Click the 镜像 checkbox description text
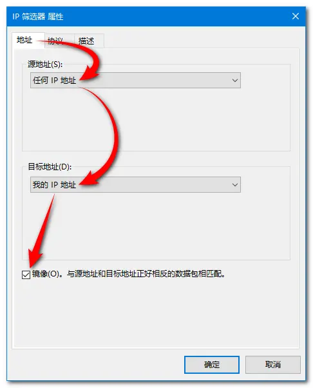Image resolution: width=313 pixels, height=388 pixels. 128,274
